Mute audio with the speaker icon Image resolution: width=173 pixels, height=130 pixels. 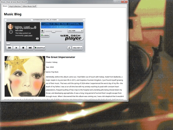coord(43,31)
